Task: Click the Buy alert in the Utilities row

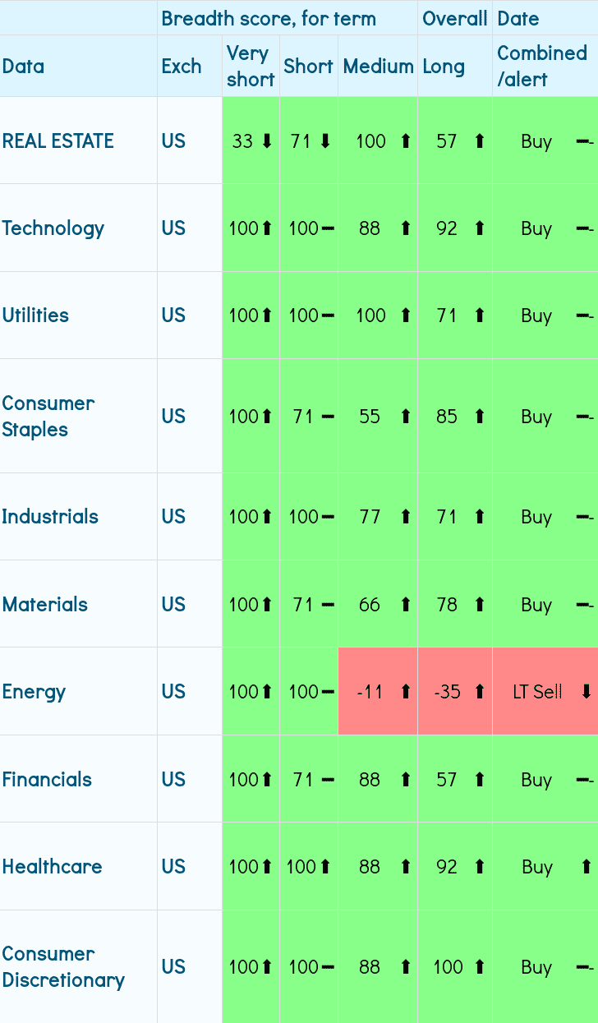Action: click(536, 316)
